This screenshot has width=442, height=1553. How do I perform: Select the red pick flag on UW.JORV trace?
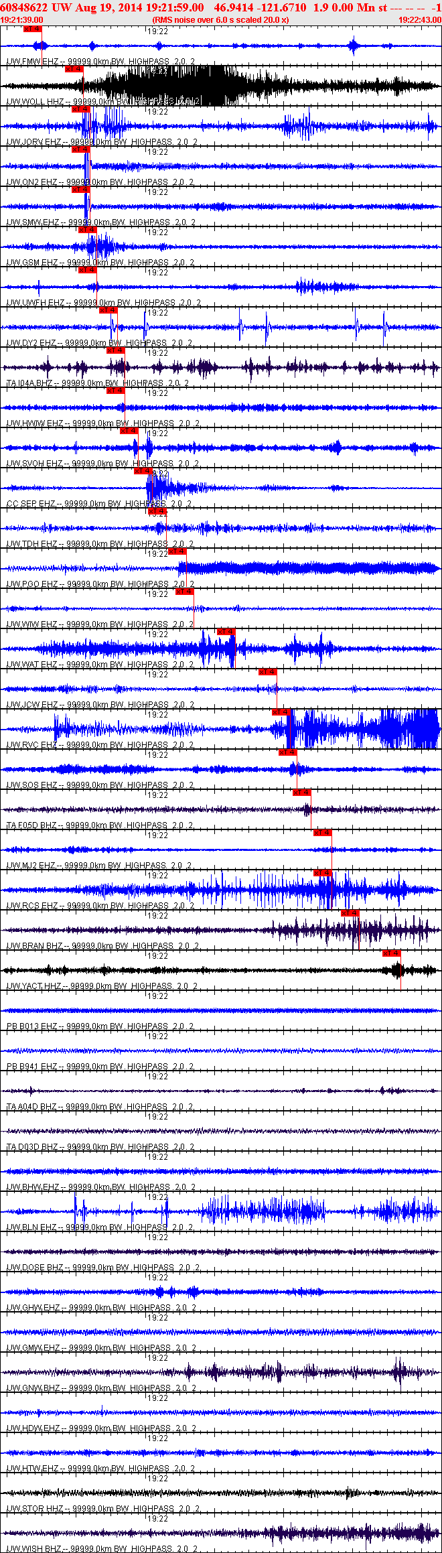tap(81, 109)
